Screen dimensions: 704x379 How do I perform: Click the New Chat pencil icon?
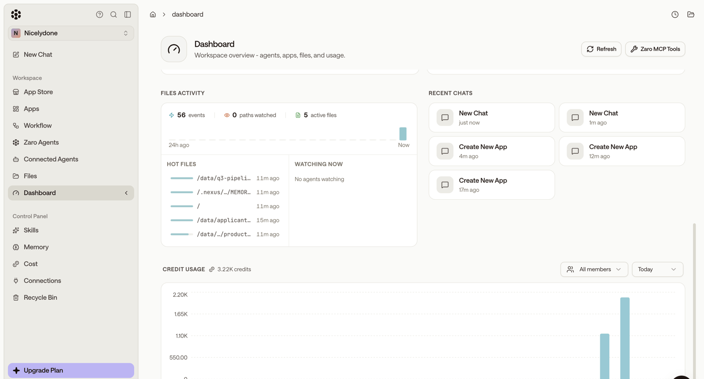coord(16,54)
